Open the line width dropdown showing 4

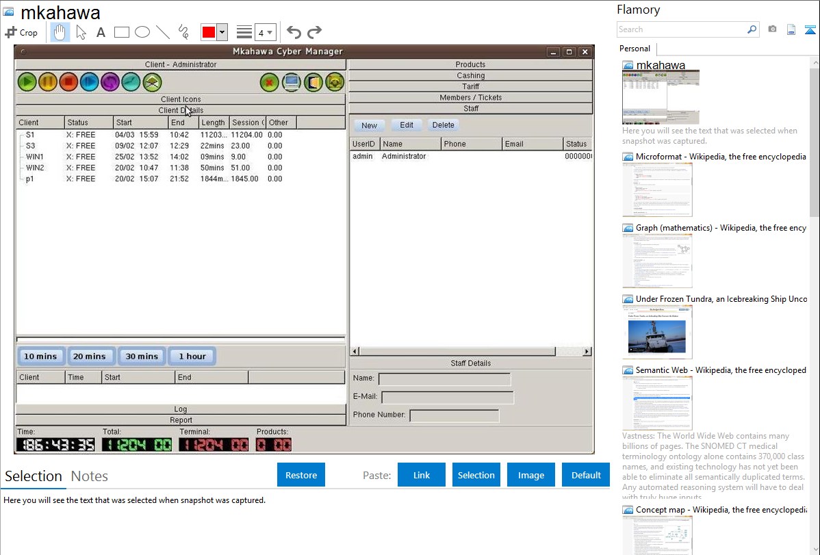[266, 32]
